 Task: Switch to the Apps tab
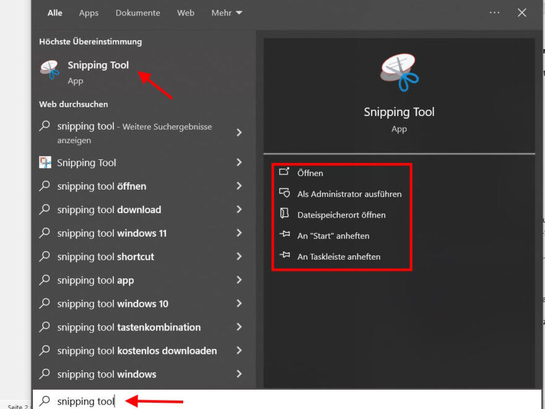click(89, 13)
